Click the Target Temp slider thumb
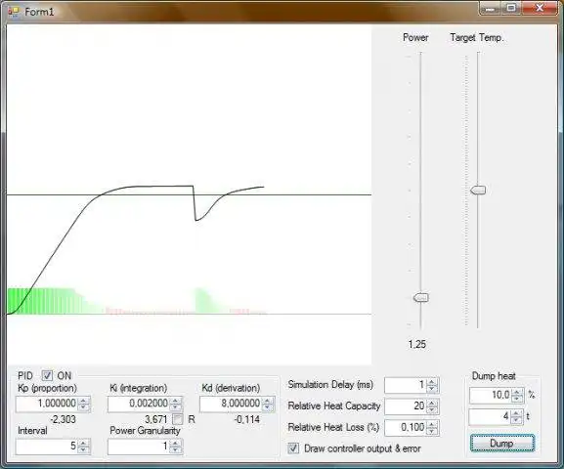564x469 pixels. pyautogui.click(x=478, y=190)
